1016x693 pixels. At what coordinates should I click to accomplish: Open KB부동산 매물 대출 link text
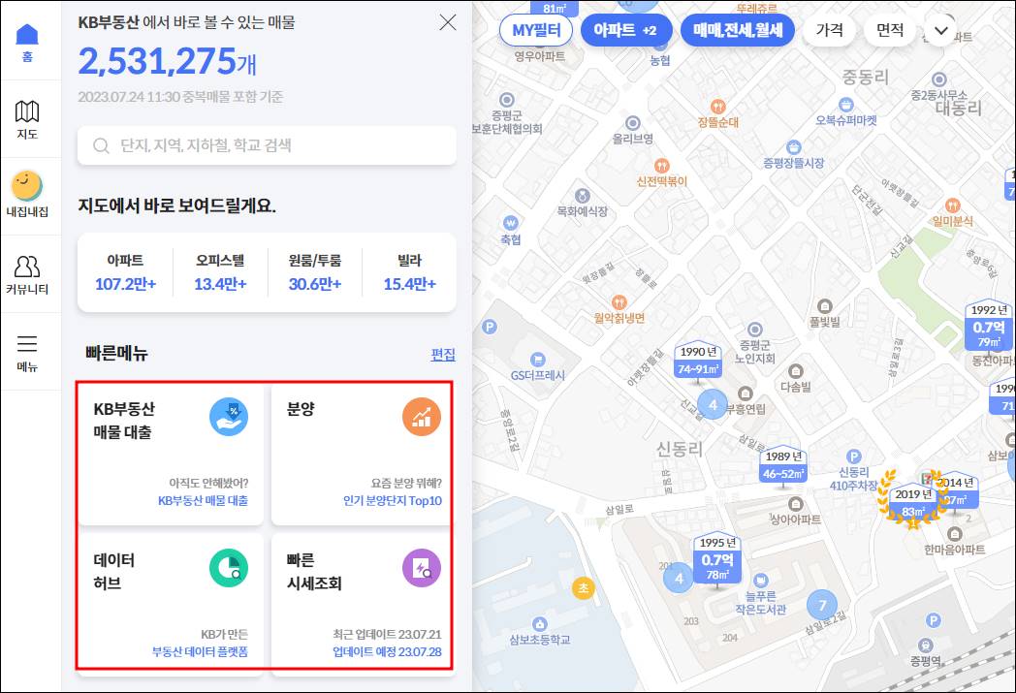[203, 501]
